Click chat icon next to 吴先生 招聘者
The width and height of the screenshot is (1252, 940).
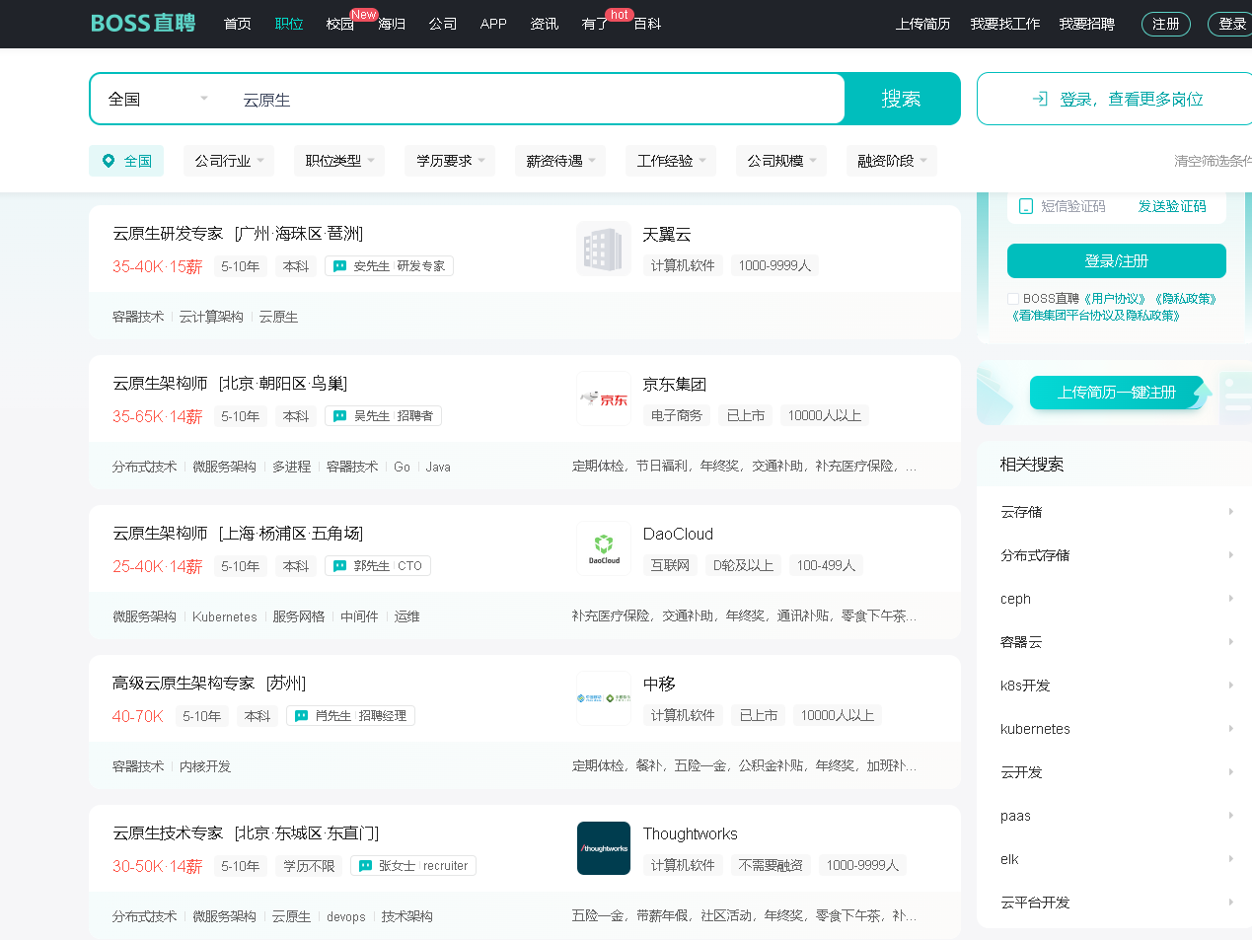click(x=340, y=416)
